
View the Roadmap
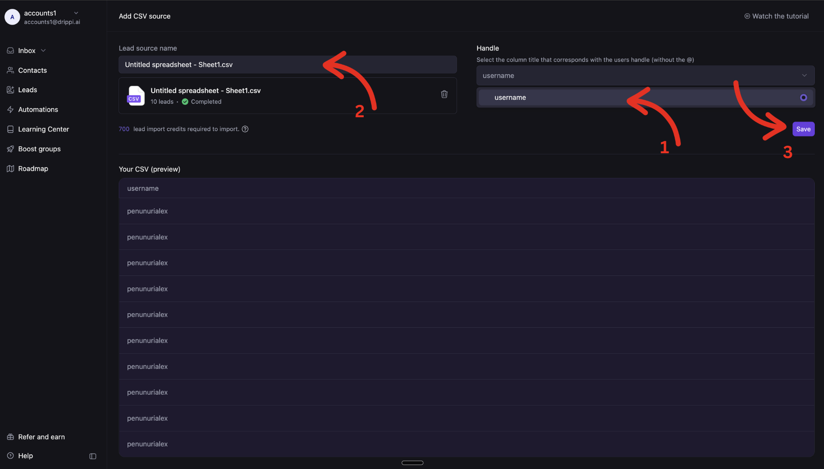[x=33, y=168]
